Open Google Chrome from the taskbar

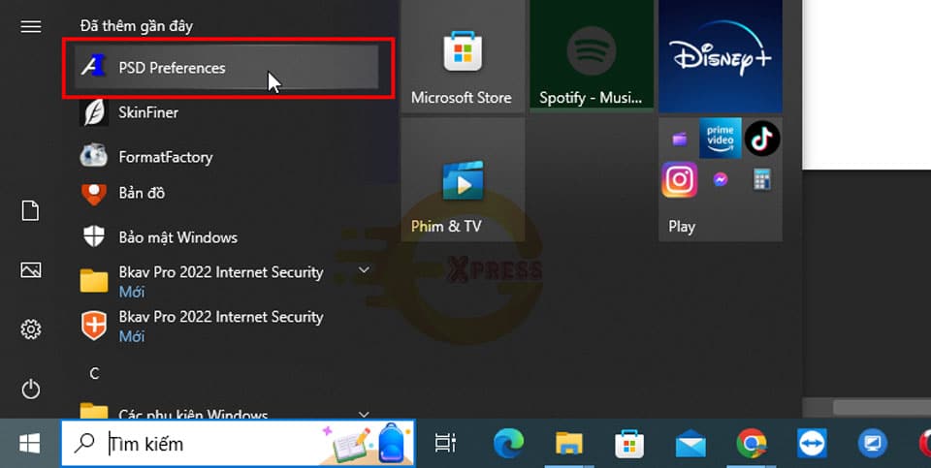[x=752, y=444]
